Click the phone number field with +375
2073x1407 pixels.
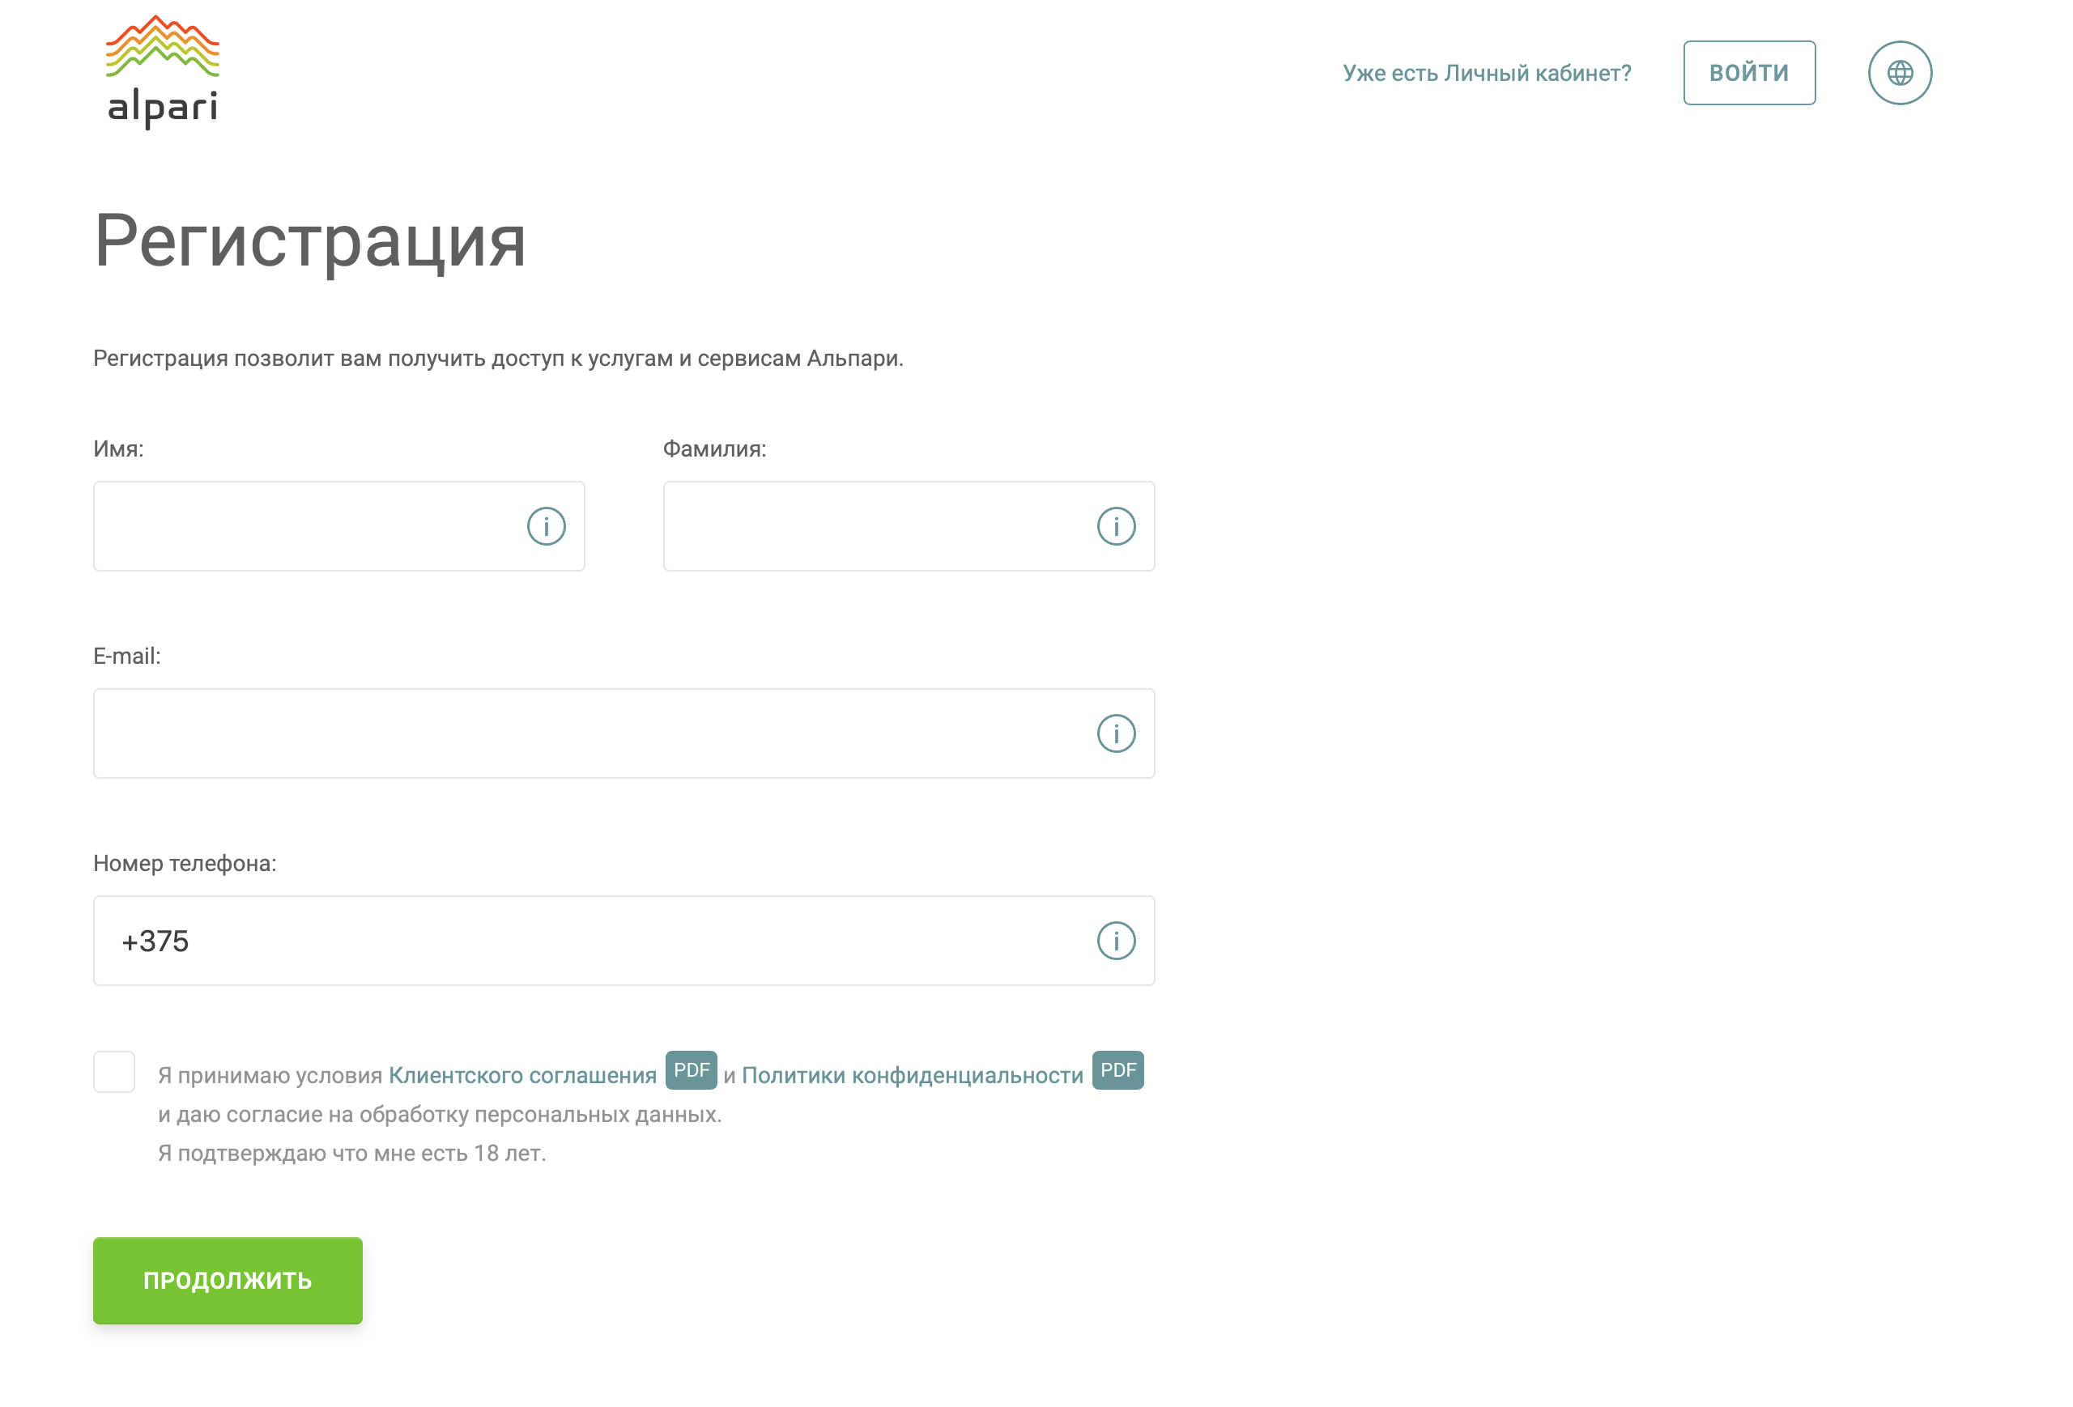point(589,941)
